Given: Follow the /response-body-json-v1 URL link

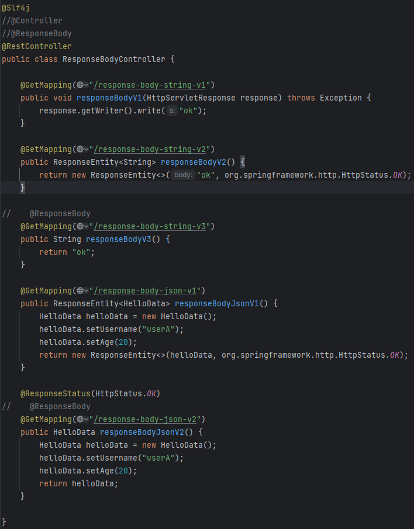Looking at the screenshot, I should coord(145,291).
